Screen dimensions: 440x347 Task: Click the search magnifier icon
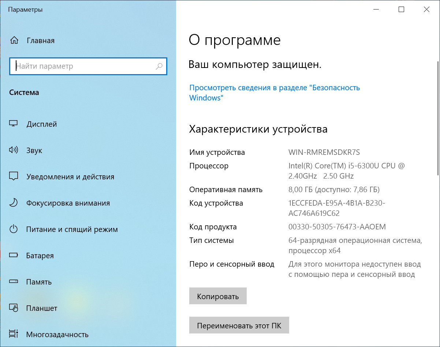tap(159, 66)
